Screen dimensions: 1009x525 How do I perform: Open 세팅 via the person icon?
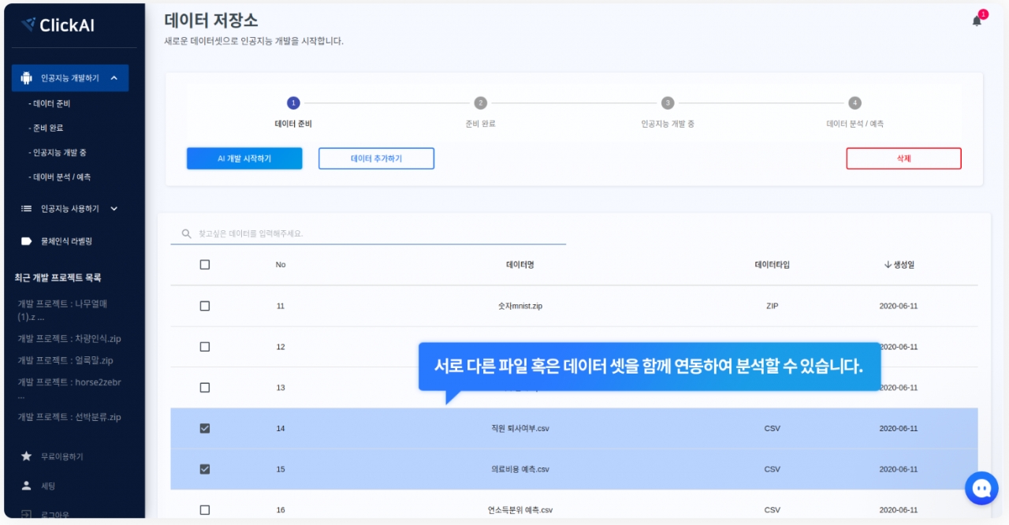tap(27, 486)
